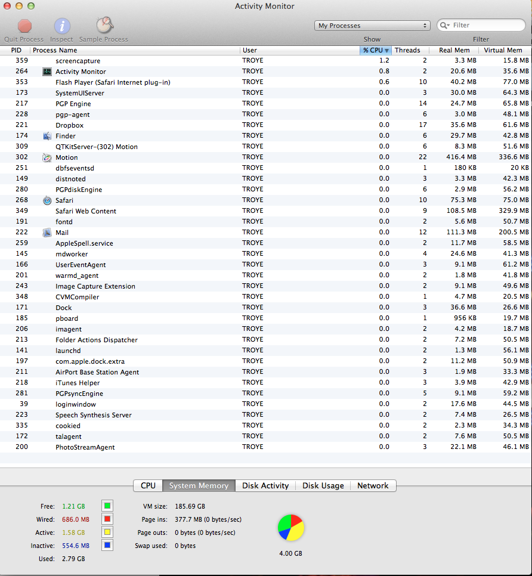Sort by User column header

click(x=300, y=50)
